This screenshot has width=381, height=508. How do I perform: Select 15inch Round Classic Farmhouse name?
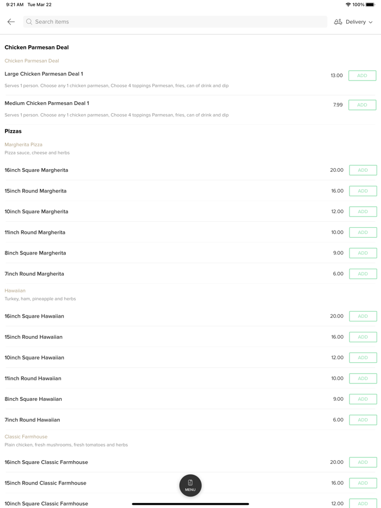click(45, 483)
